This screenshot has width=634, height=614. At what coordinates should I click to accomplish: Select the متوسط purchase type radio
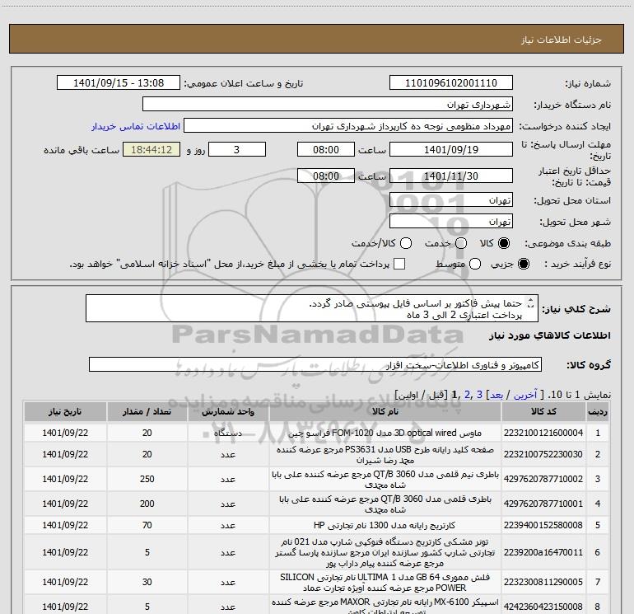click(x=475, y=264)
